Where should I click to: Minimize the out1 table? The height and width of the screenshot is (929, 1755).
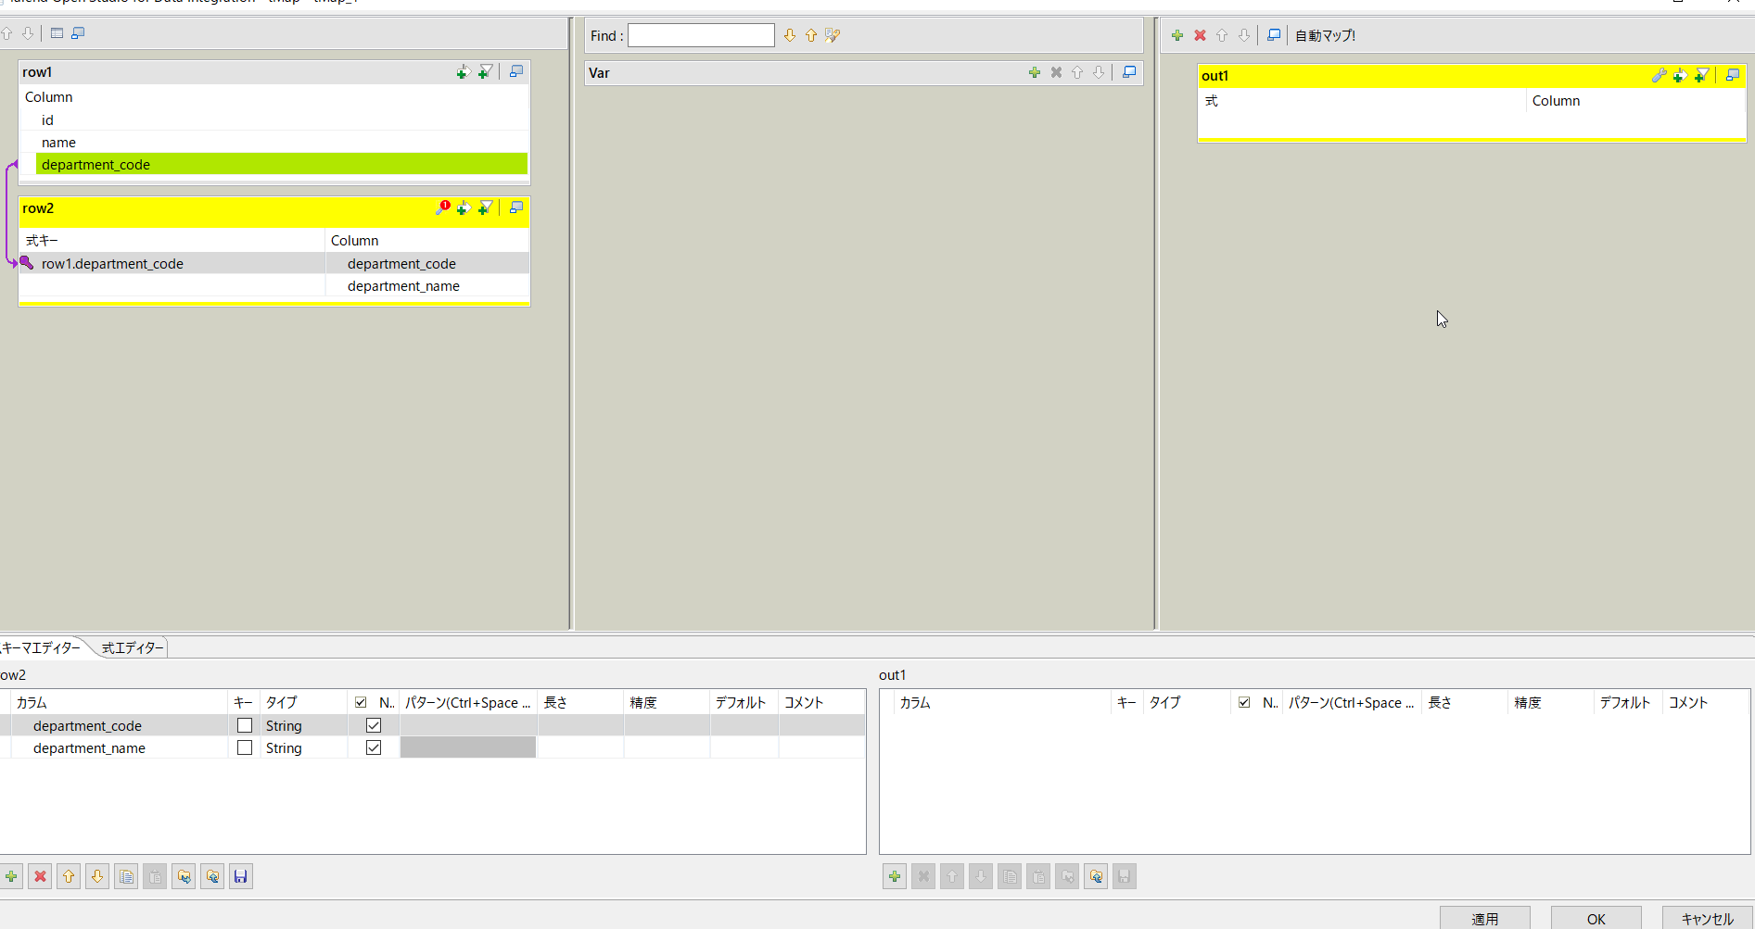point(1732,75)
